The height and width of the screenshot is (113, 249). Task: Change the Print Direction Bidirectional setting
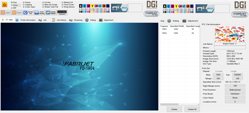click(235, 90)
